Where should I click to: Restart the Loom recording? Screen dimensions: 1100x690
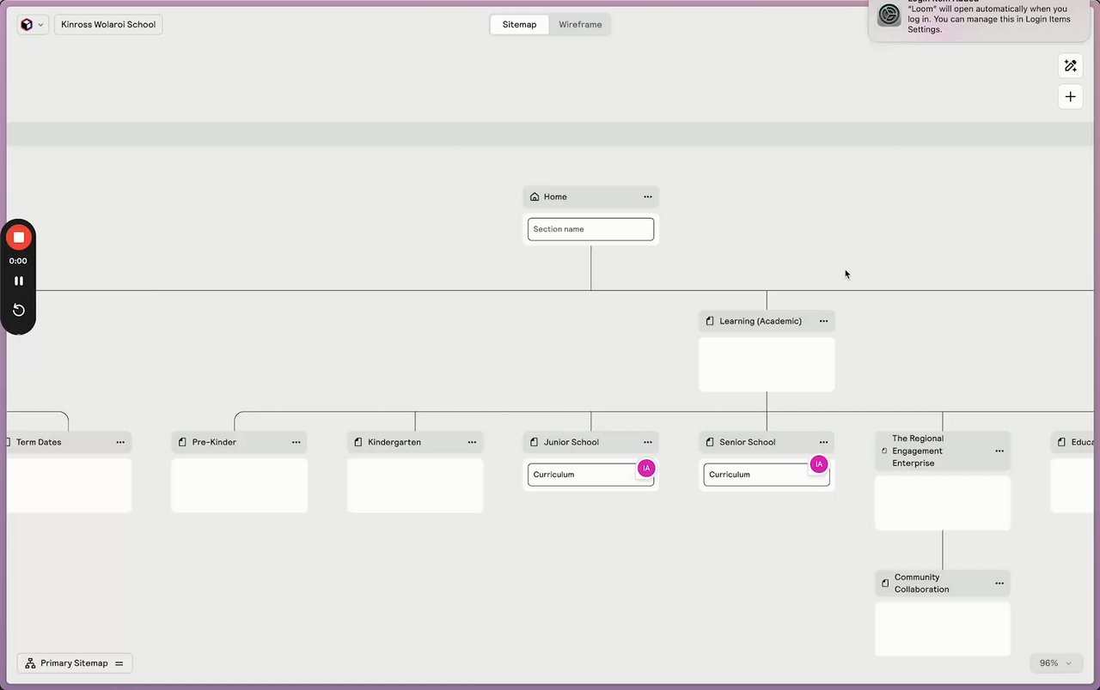(x=18, y=310)
